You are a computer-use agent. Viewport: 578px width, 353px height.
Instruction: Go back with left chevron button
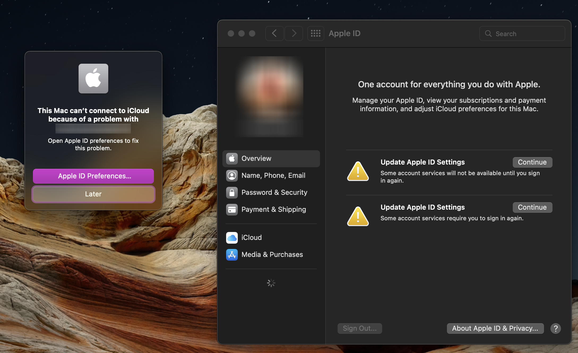[x=274, y=33]
